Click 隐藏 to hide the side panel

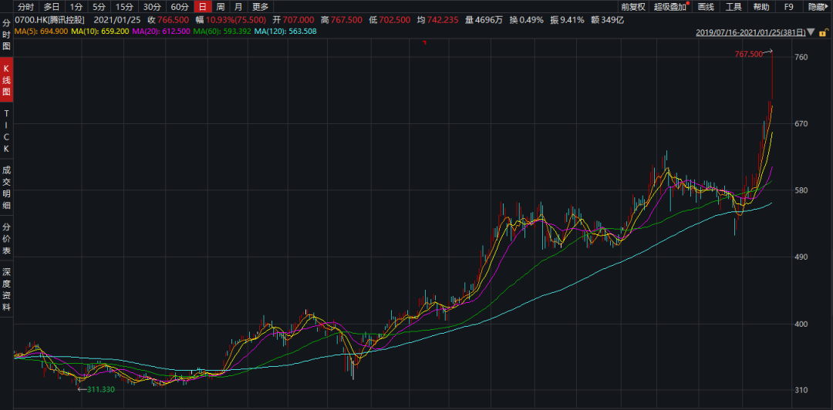coord(818,7)
